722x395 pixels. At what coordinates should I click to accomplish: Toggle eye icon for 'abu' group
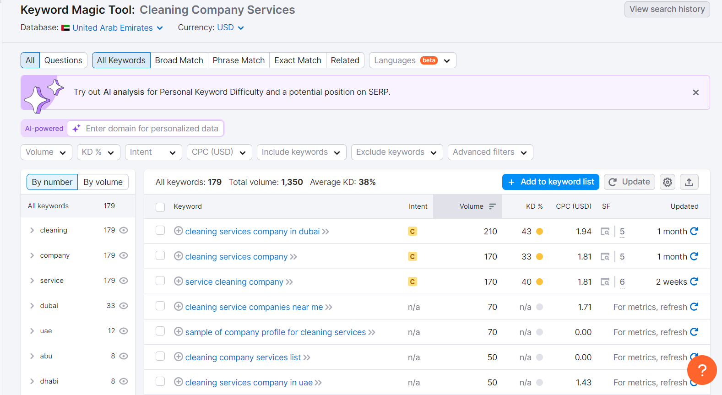pyautogui.click(x=124, y=356)
